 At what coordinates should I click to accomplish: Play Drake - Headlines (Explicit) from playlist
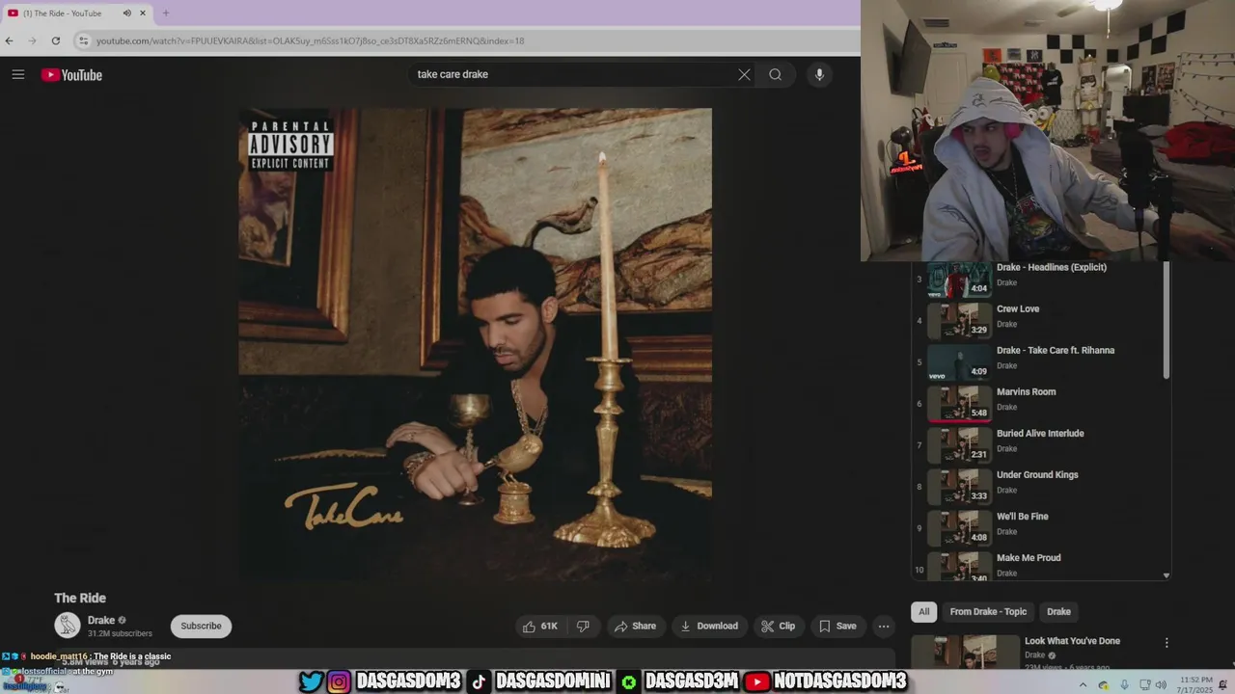click(x=1052, y=267)
